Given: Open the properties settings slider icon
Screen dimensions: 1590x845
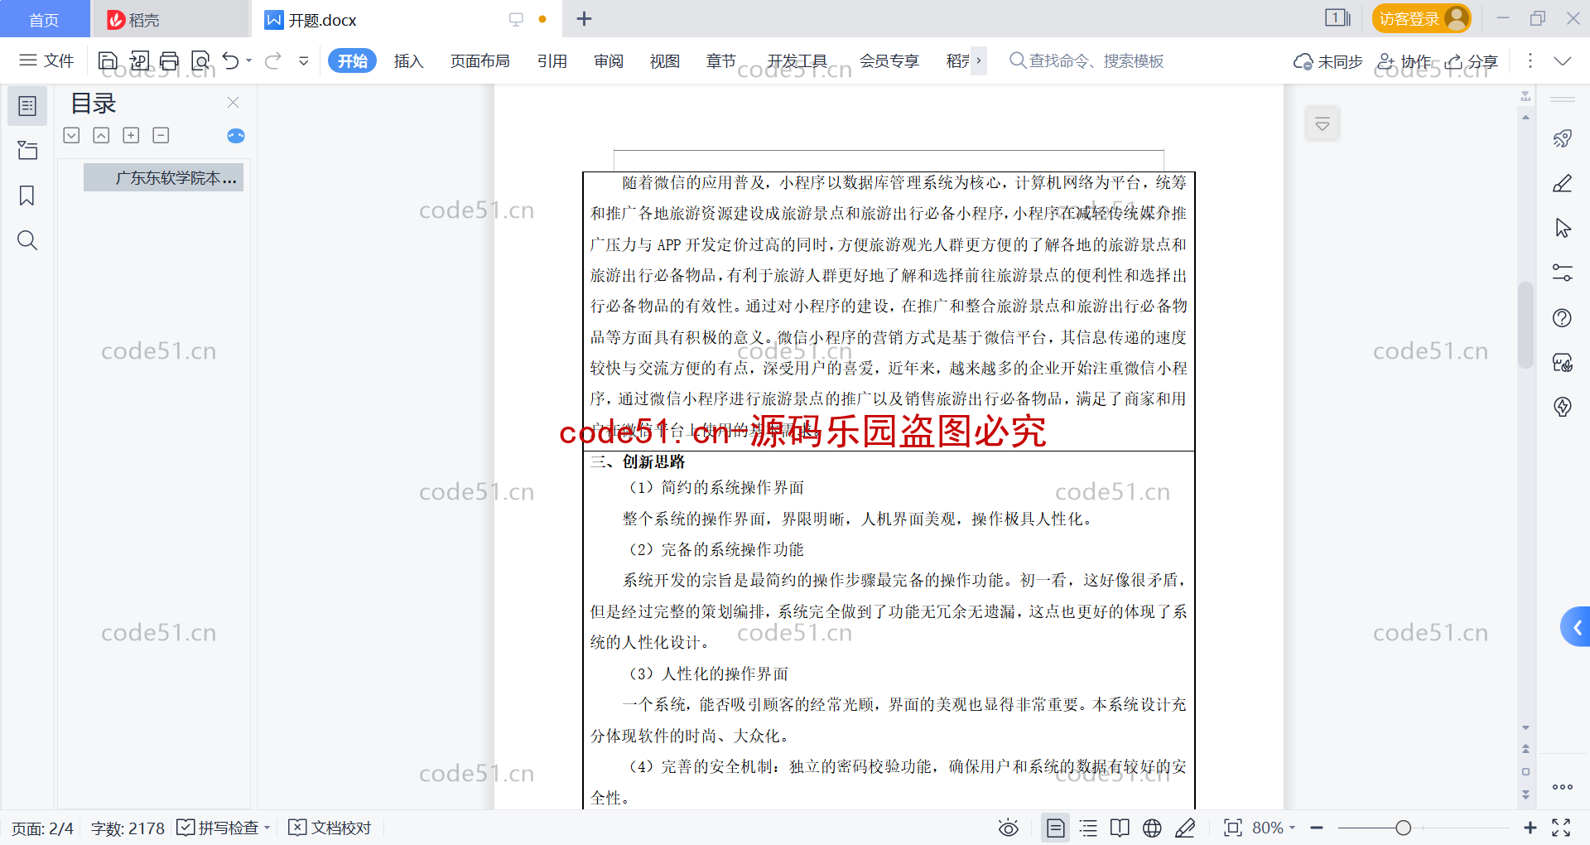Looking at the screenshot, I should 1563,273.
